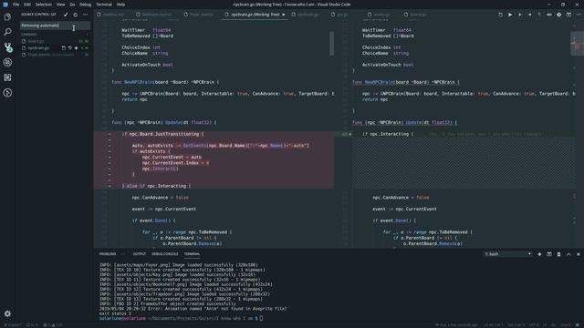The height and width of the screenshot is (328, 584).
Task: Open the Search view in activity bar
Action: tap(7, 32)
